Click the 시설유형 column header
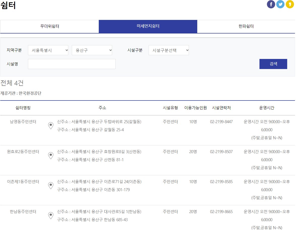The image size is (296, 234). tap(170, 108)
